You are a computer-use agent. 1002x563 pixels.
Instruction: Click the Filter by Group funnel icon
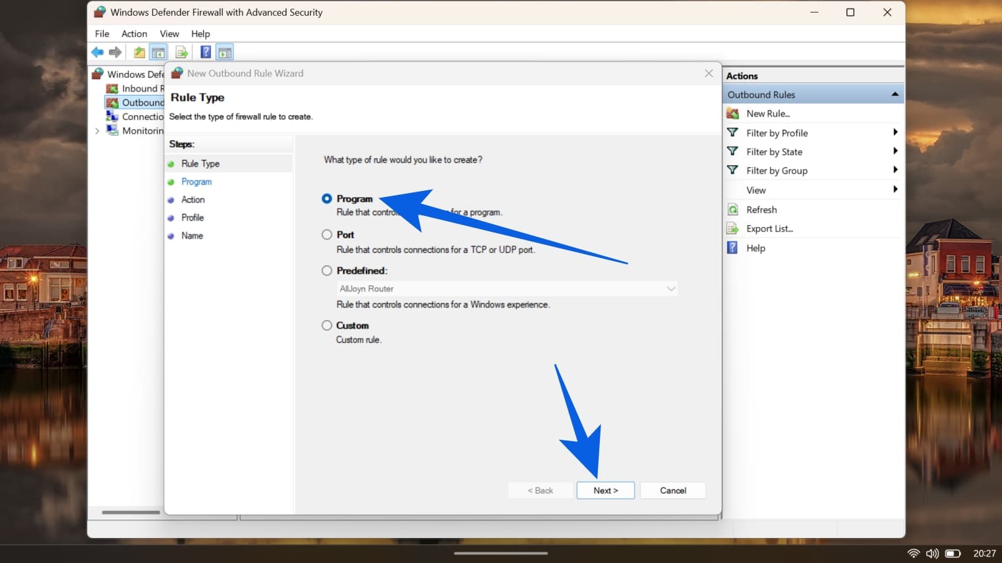tap(732, 170)
